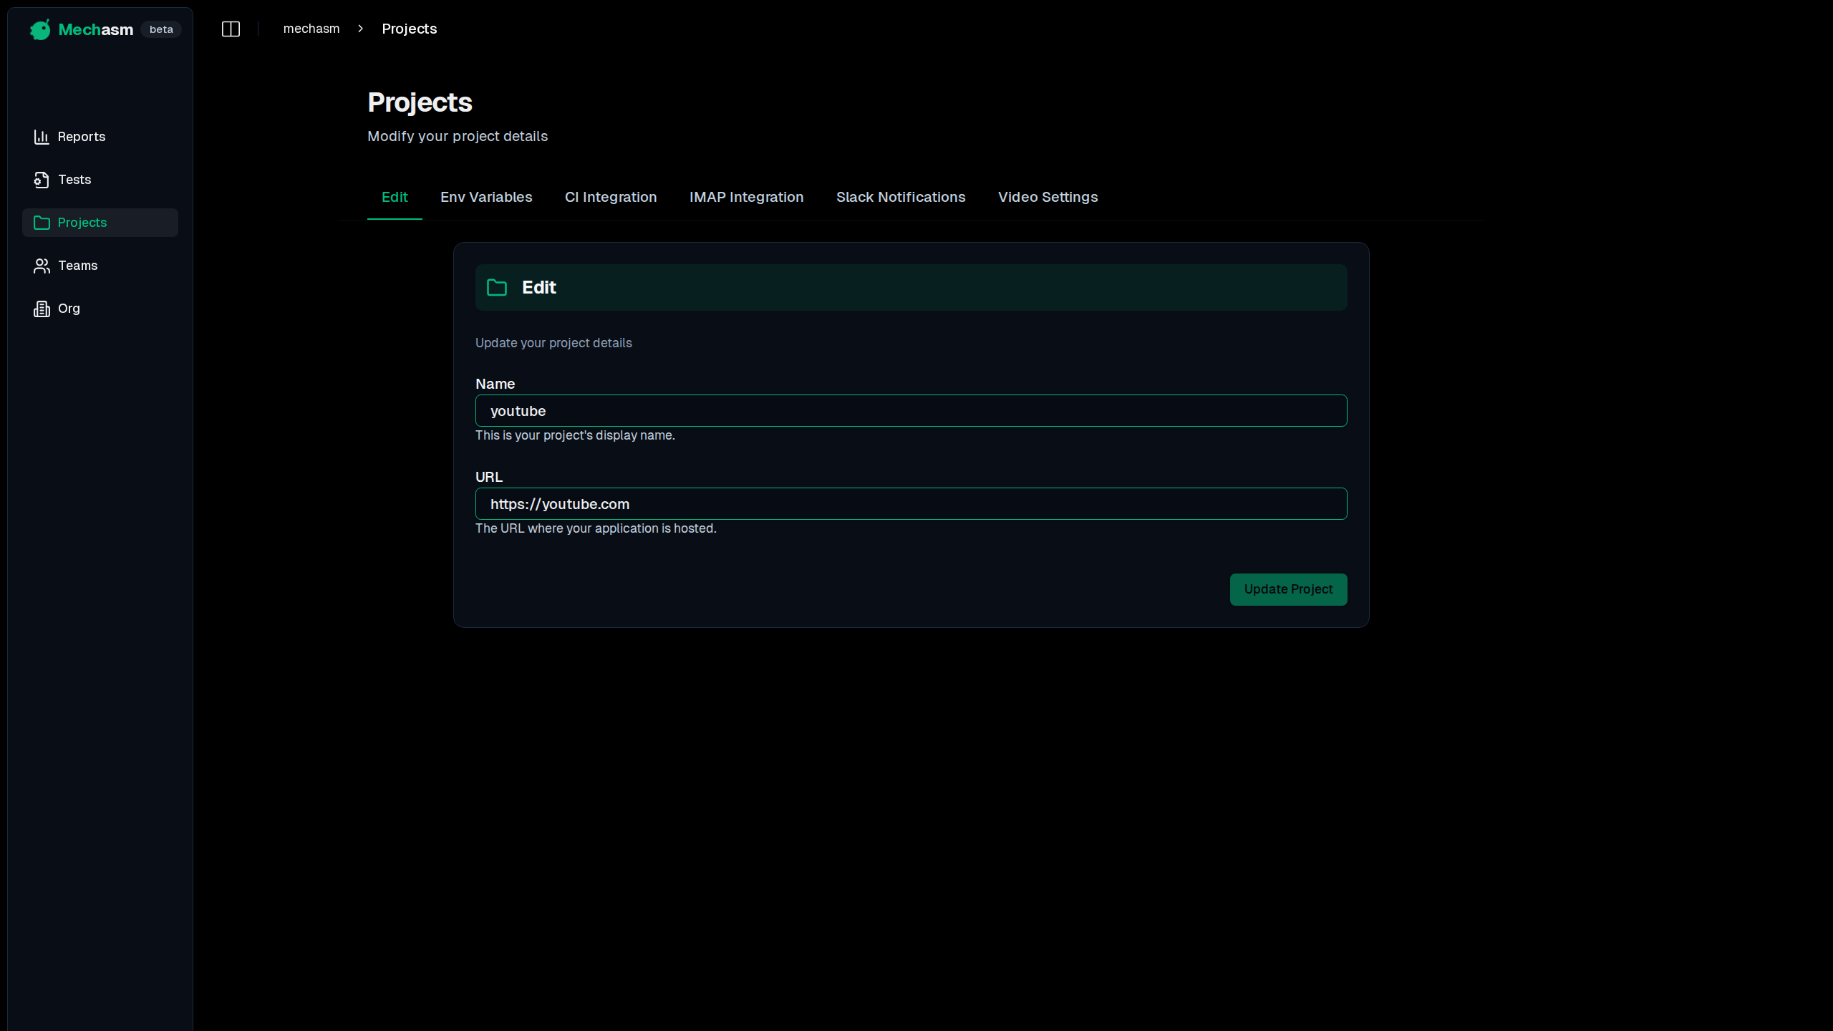Open Org via the building icon
1833x1031 pixels.
pos(42,308)
